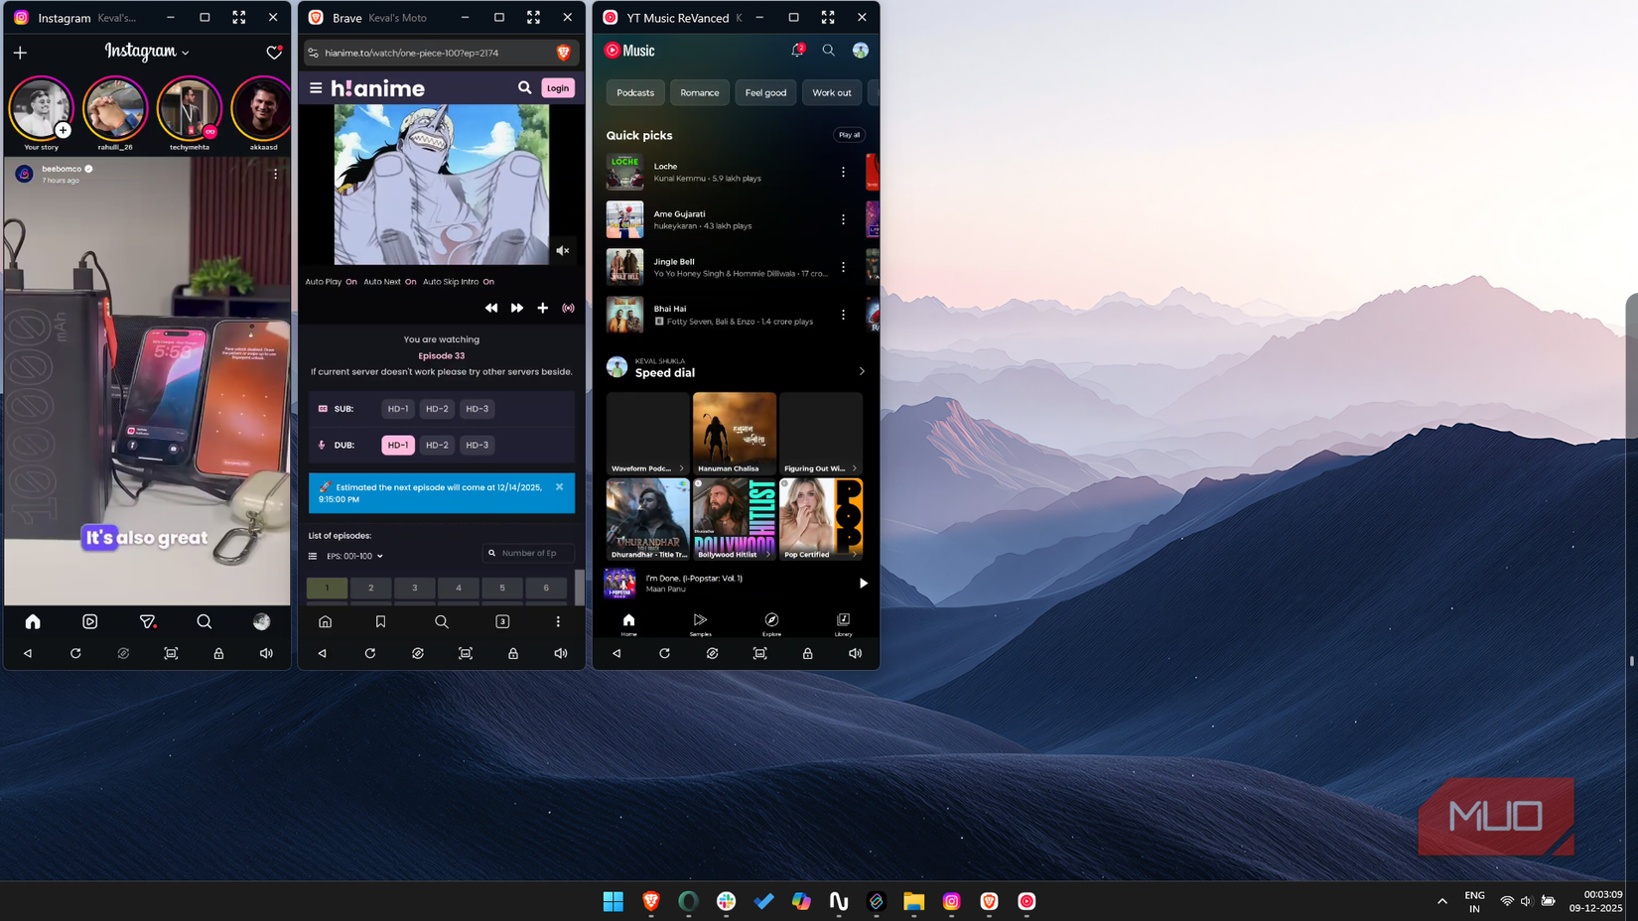1638x921 pixels.
Task: Open Instagram notifications heart icon
Action: point(274,52)
